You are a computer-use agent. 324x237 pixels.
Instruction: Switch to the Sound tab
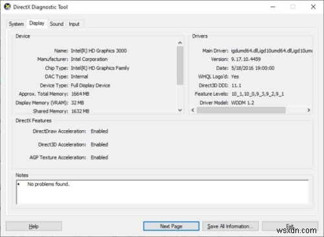[x=56, y=24]
